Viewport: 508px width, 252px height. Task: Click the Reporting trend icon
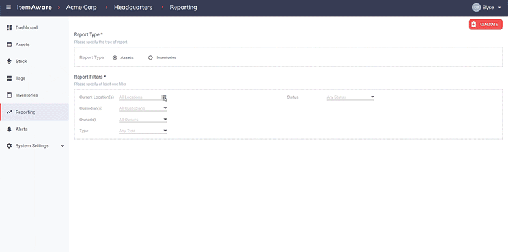9,112
